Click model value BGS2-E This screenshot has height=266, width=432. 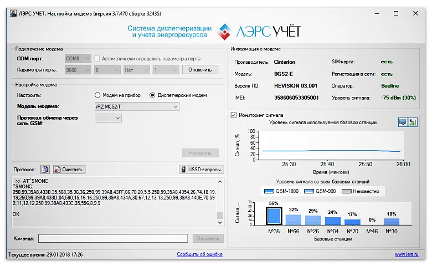pos(284,74)
